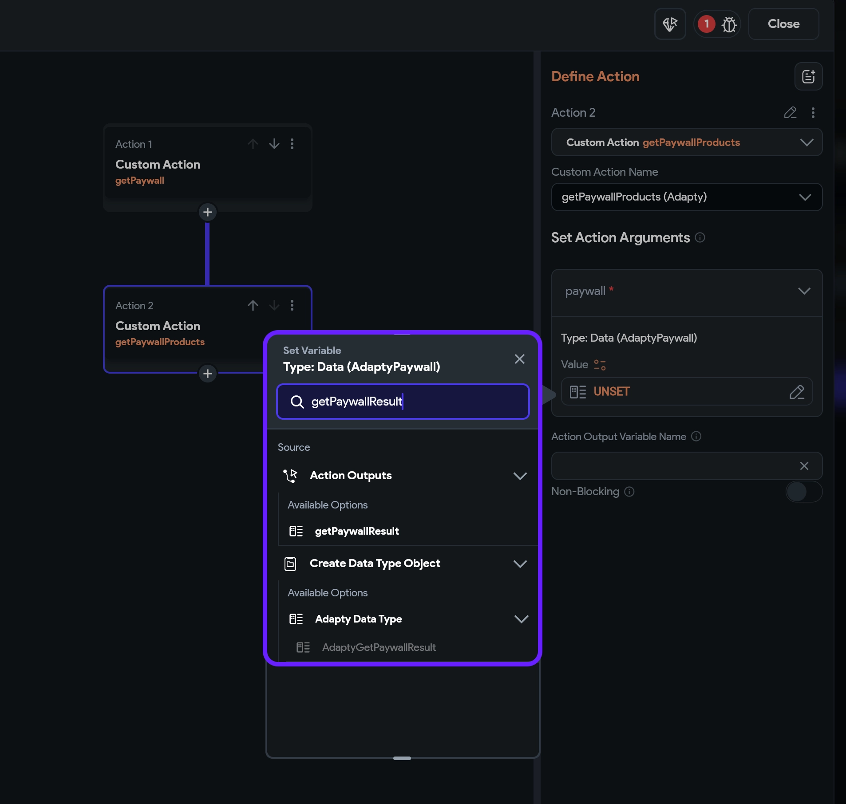Click info icon next to Set Action Arguments
The height and width of the screenshot is (804, 846).
[700, 238]
